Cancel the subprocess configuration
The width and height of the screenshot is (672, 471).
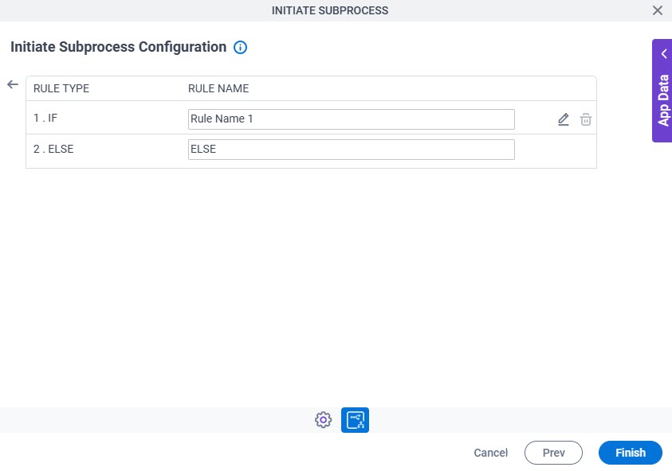(490, 453)
